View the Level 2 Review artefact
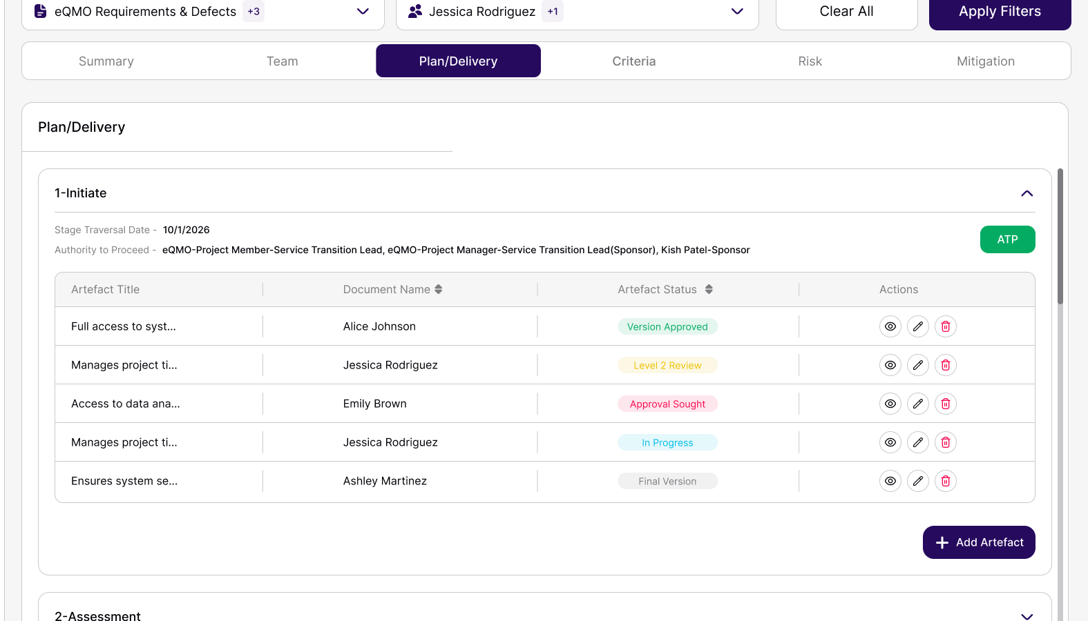The width and height of the screenshot is (1088, 621). (x=890, y=365)
